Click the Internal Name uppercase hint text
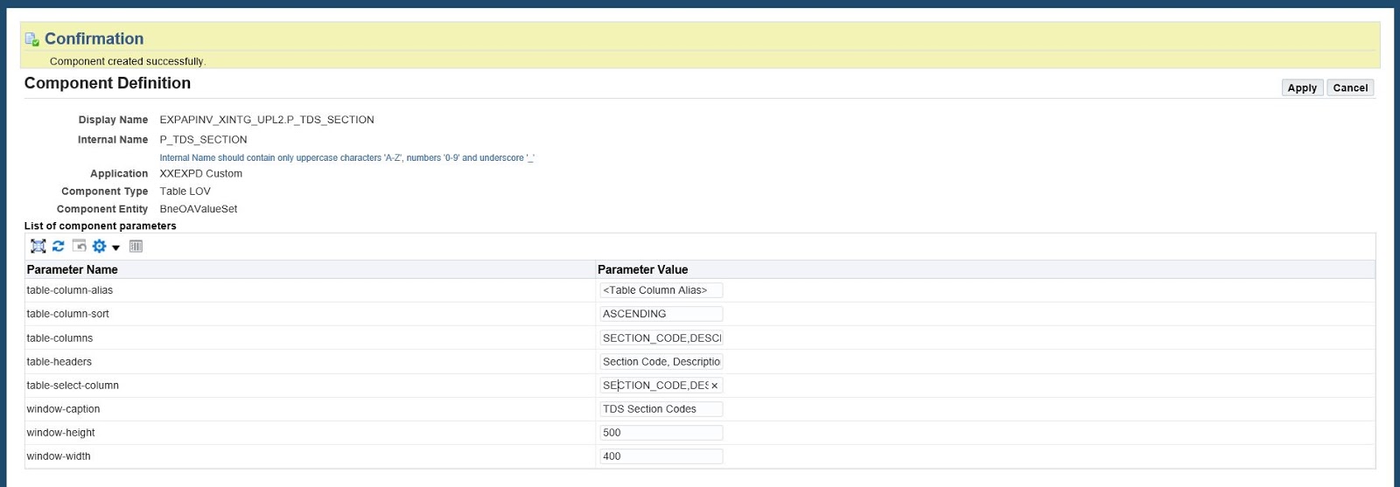 347,158
